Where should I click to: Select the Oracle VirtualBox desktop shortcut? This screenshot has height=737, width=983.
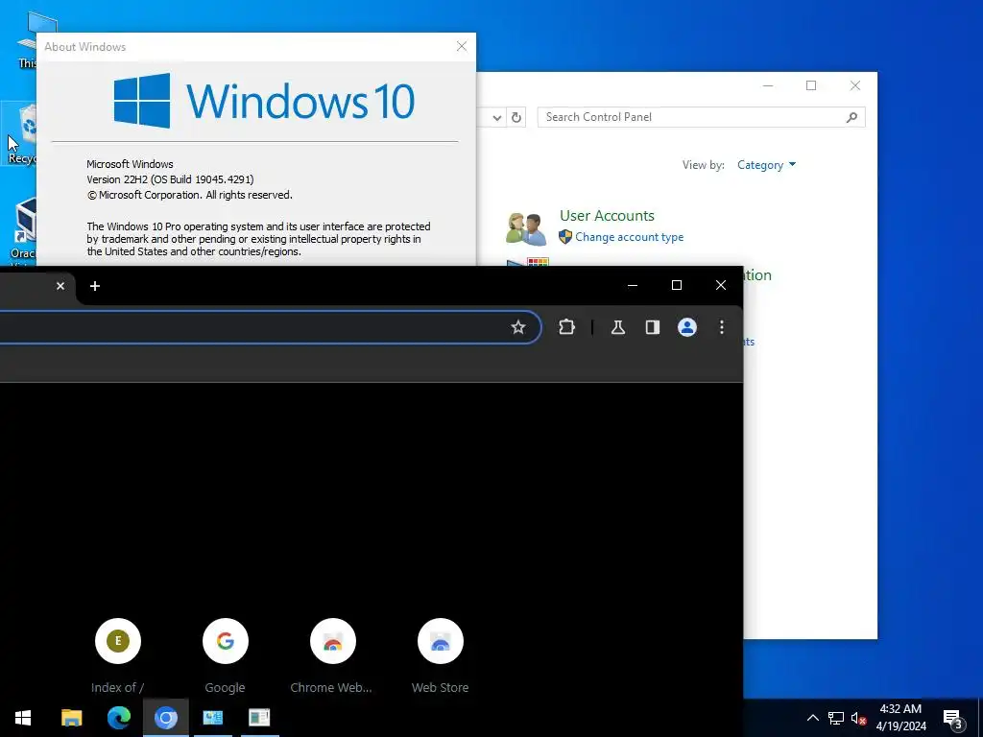23,229
